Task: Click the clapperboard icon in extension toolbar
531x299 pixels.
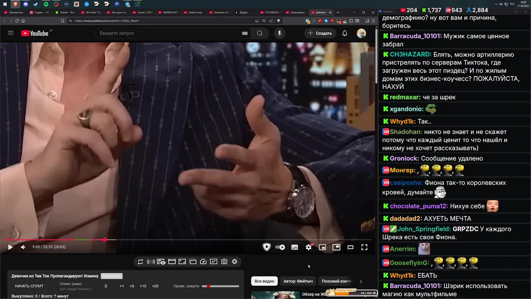Action: (x=172, y=262)
